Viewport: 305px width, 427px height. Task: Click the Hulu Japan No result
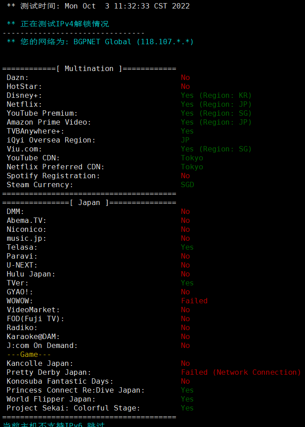185,274
